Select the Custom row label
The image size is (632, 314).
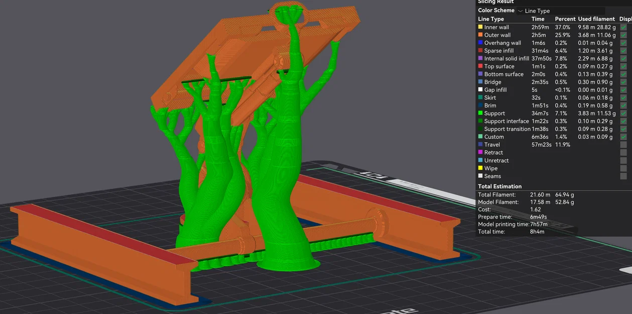point(494,137)
